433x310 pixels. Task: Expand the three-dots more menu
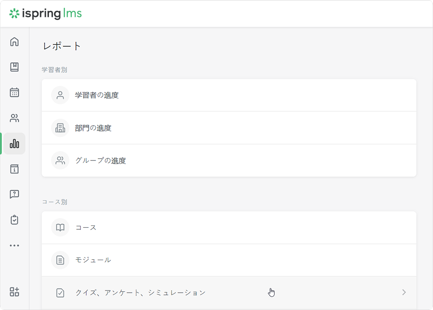coord(14,245)
